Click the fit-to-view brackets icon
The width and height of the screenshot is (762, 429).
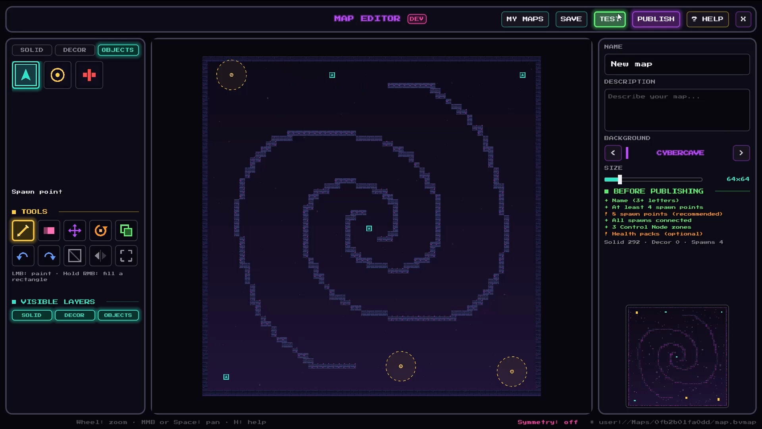click(126, 256)
